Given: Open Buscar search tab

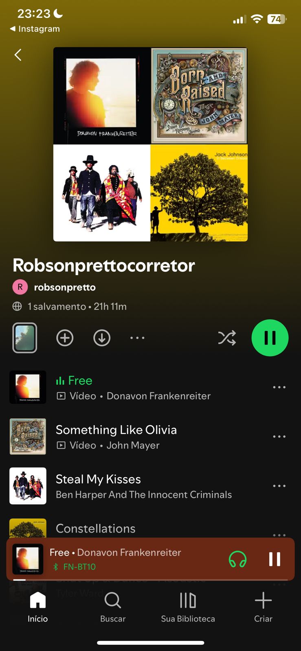Looking at the screenshot, I should (113, 607).
